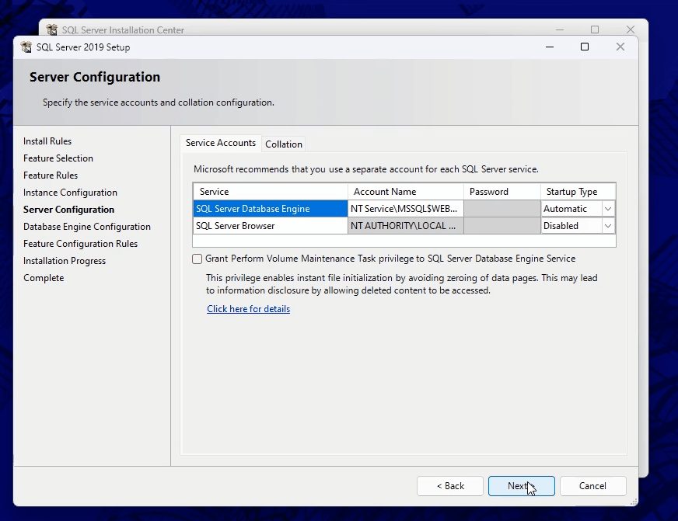Switch to the Collation tab
The width and height of the screenshot is (678, 521).
tap(284, 144)
